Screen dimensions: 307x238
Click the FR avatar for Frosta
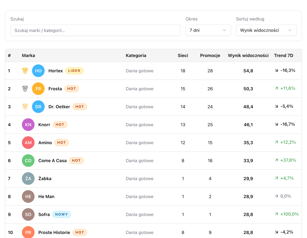(38, 89)
